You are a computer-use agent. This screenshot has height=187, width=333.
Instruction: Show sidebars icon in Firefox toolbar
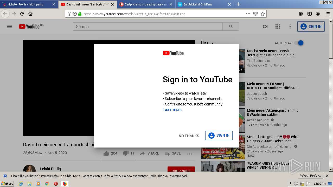310,14
